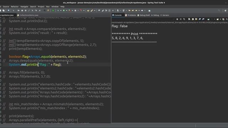This screenshot has height=128, width=228.
Task: Switch to the Problems view tab
Action: click(x=130, y=15)
